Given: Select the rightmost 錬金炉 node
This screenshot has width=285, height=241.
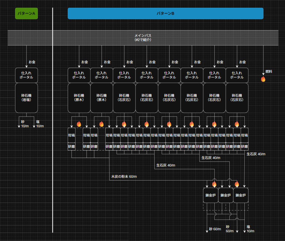Looking at the screenshot, I should (240, 195).
